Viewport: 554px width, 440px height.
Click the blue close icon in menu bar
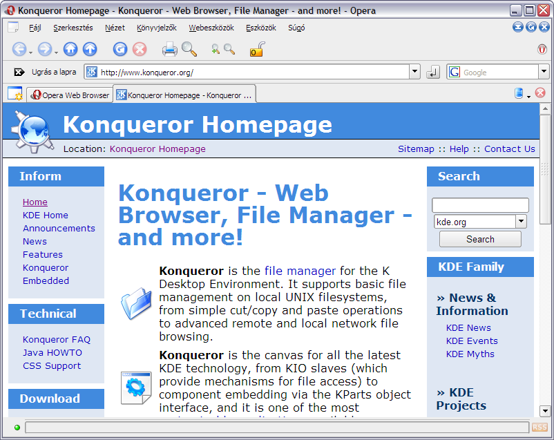544,27
